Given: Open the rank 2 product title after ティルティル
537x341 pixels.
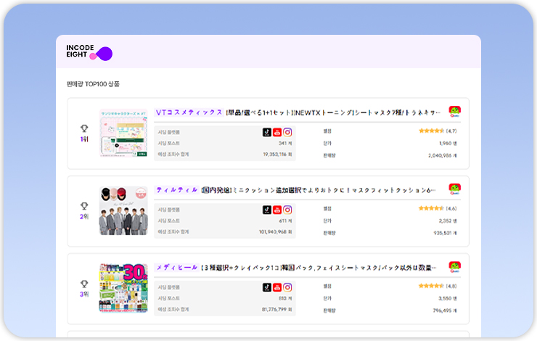Looking at the screenshot, I should click(x=318, y=190).
